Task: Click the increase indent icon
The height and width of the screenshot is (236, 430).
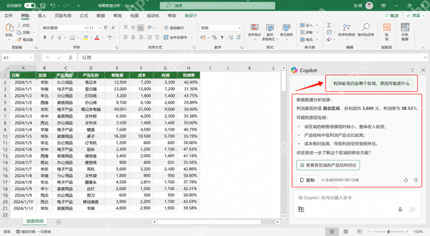Action: tap(157, 37)
